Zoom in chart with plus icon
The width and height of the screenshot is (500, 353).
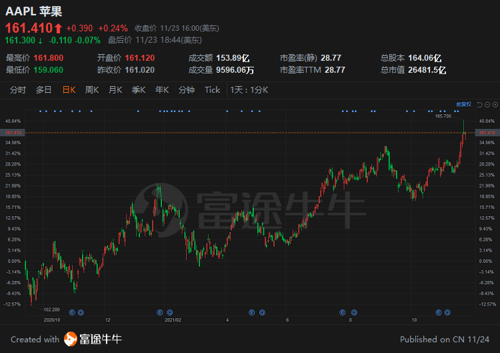[x=495, y=105]
